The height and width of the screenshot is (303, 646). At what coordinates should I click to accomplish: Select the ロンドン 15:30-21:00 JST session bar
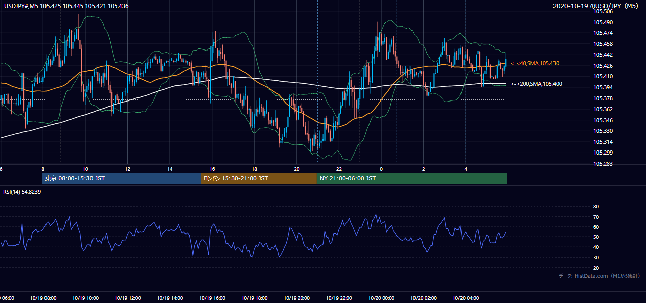point(259,178)
